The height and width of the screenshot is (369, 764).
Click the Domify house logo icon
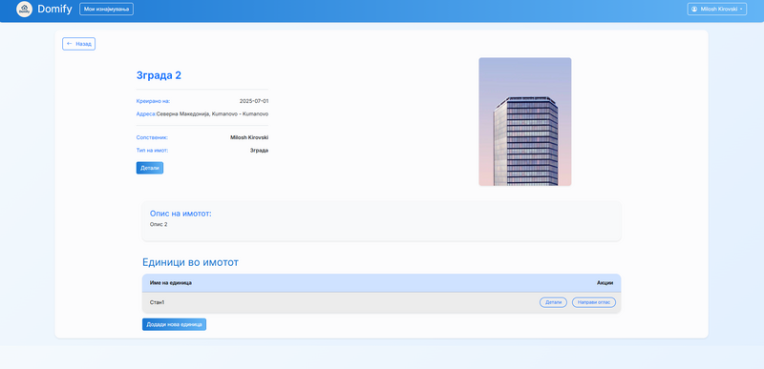(25, 10)
